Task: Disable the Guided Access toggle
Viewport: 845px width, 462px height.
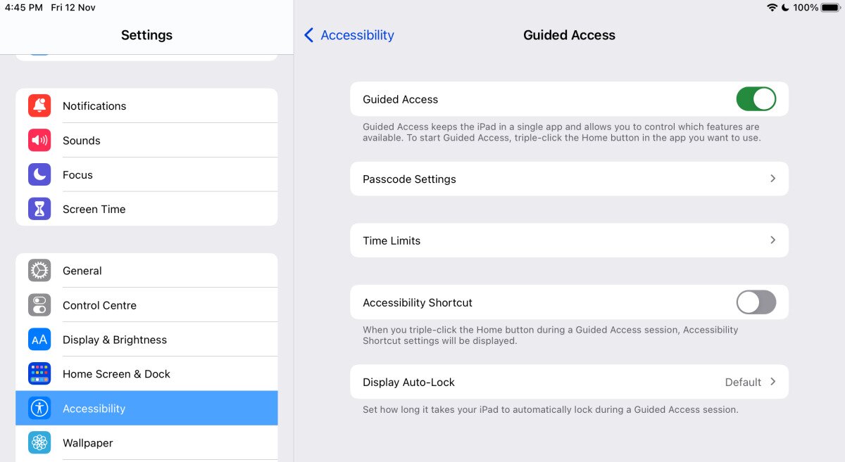Action: 756,98
